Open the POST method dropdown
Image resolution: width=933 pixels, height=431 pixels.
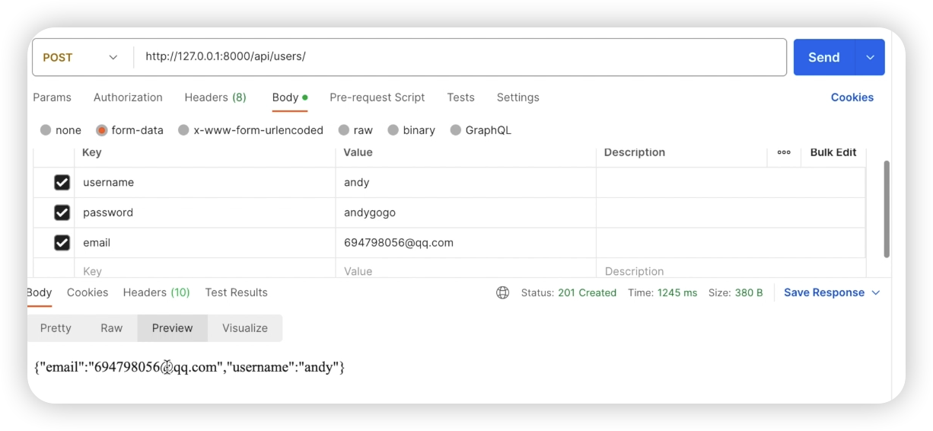(81, 57)
